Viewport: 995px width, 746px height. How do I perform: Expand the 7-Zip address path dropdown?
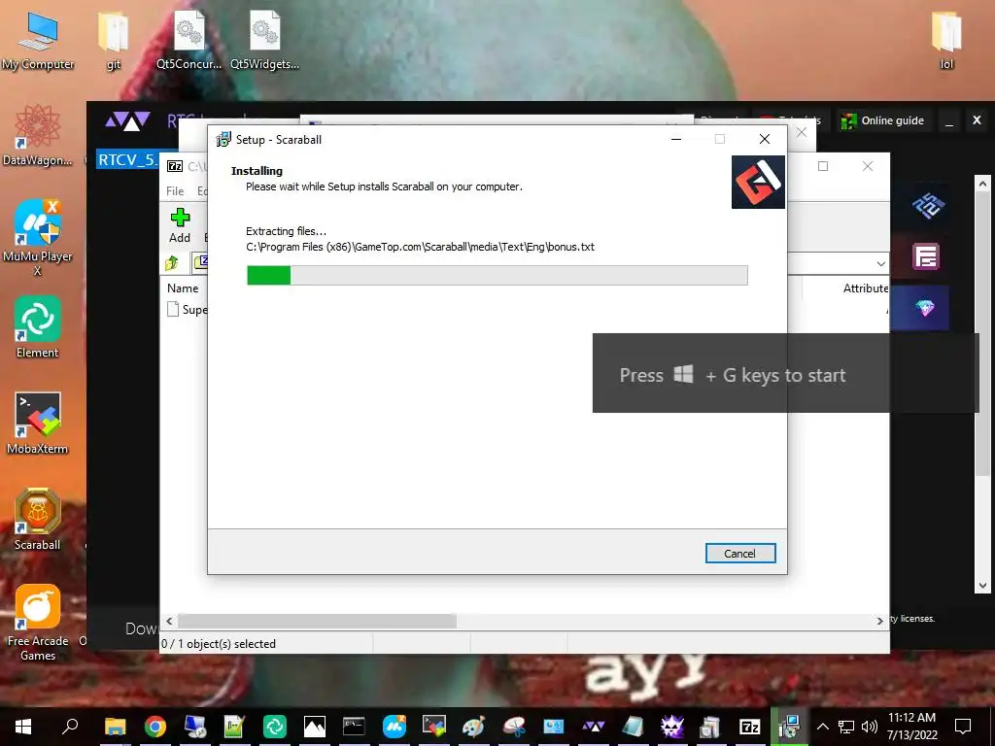[x=880, y=263]
